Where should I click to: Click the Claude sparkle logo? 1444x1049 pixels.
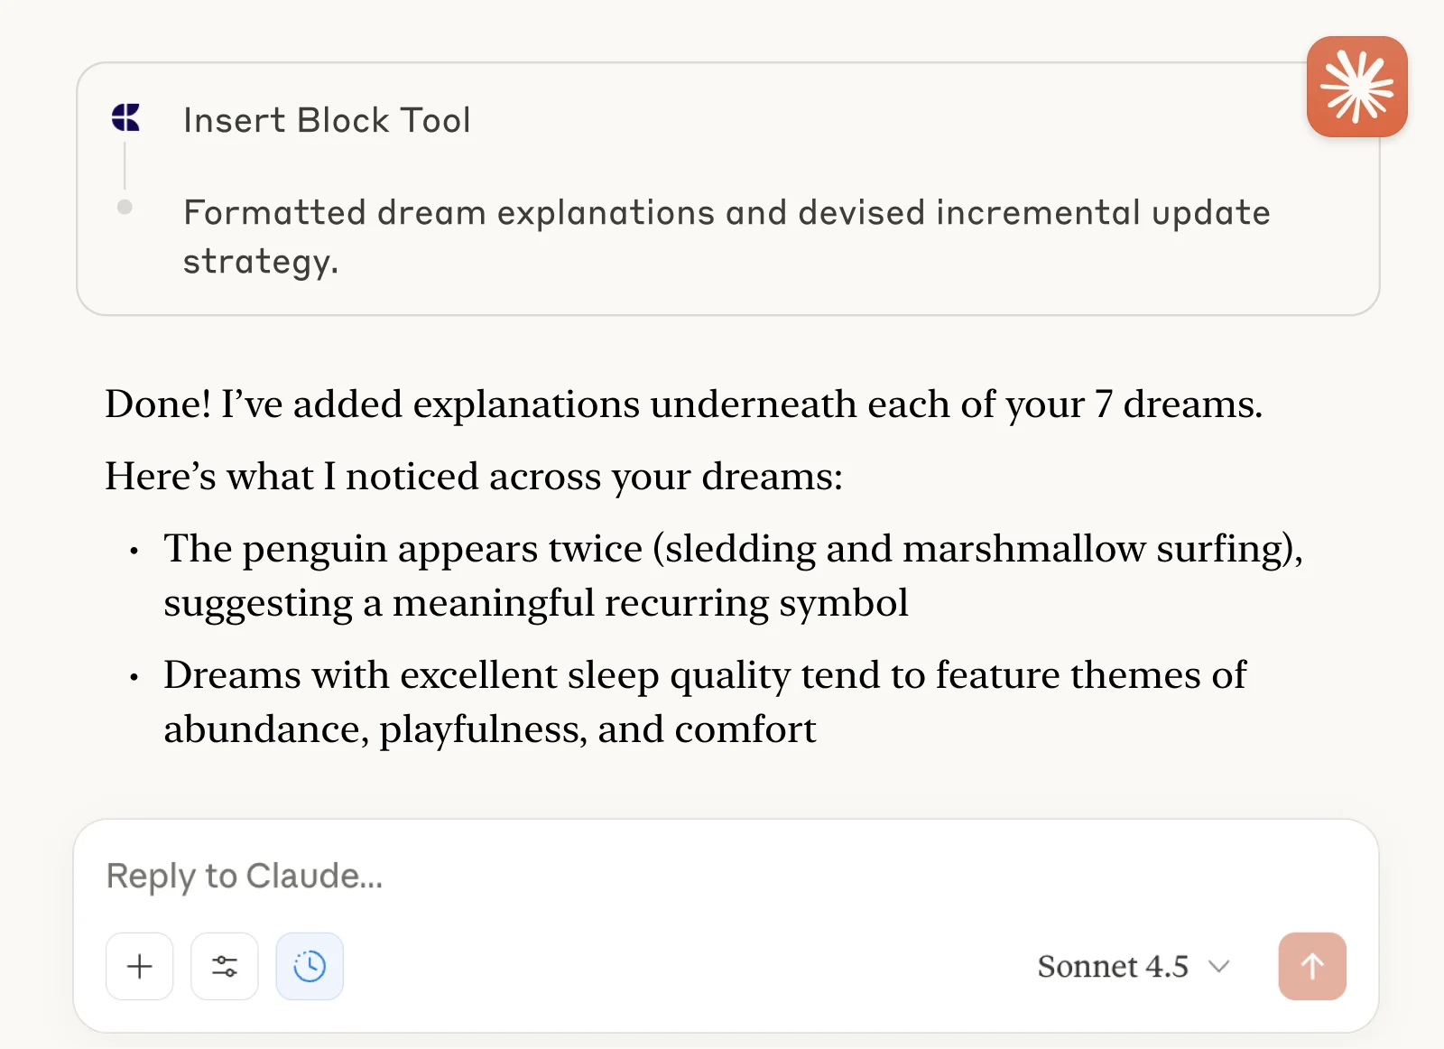pyautogui.click(x=1356, y=86)
